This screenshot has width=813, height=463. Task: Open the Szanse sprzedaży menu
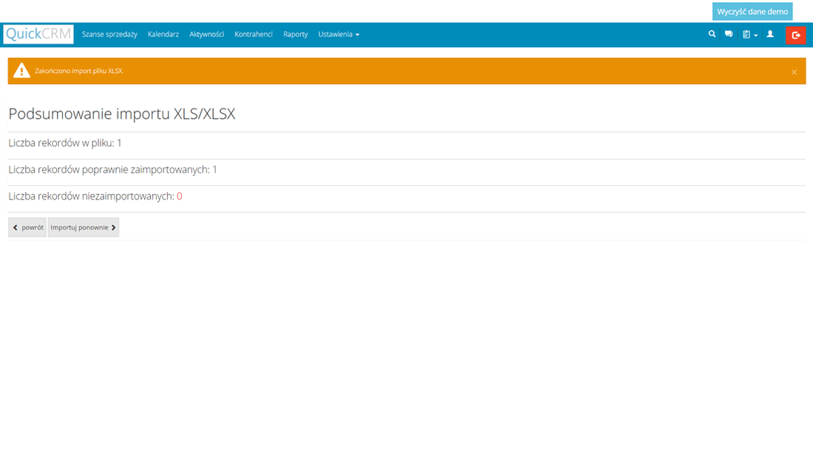[109, 34]
